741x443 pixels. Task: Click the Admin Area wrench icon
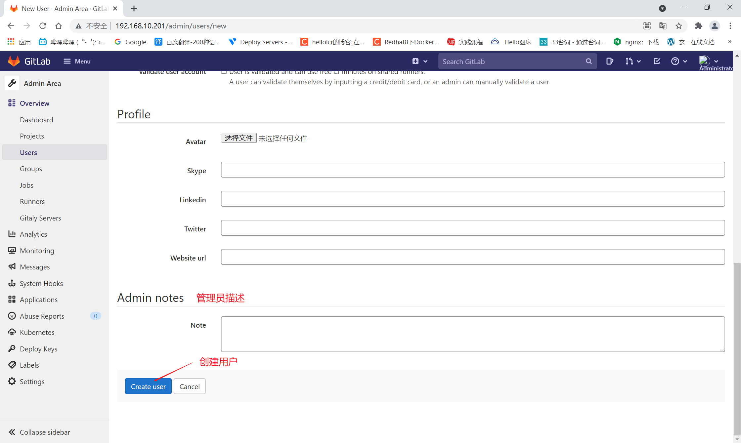12,83
